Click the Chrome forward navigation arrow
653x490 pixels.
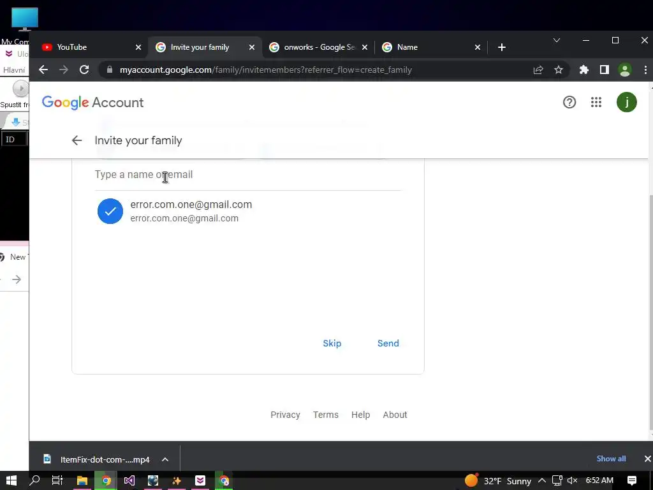tap(63, 70)
